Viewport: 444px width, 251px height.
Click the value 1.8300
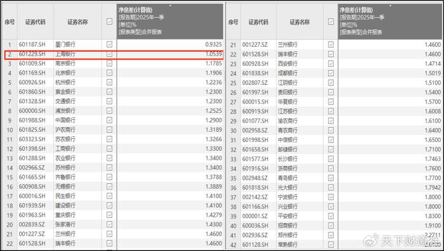[433, 216]
